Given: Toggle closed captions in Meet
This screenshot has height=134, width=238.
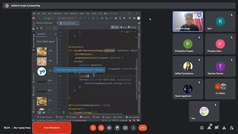Looking at the screenshot, I should click(x=109, y=128).
